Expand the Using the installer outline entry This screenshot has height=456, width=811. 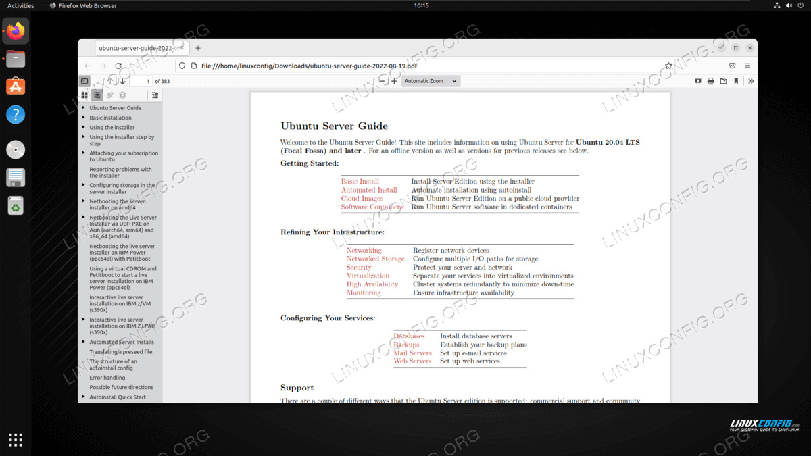click(x=84, y=127)
